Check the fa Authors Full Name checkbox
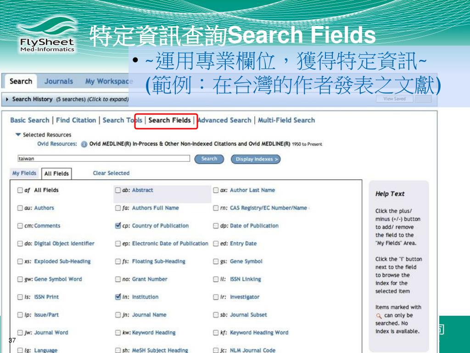 118,208
